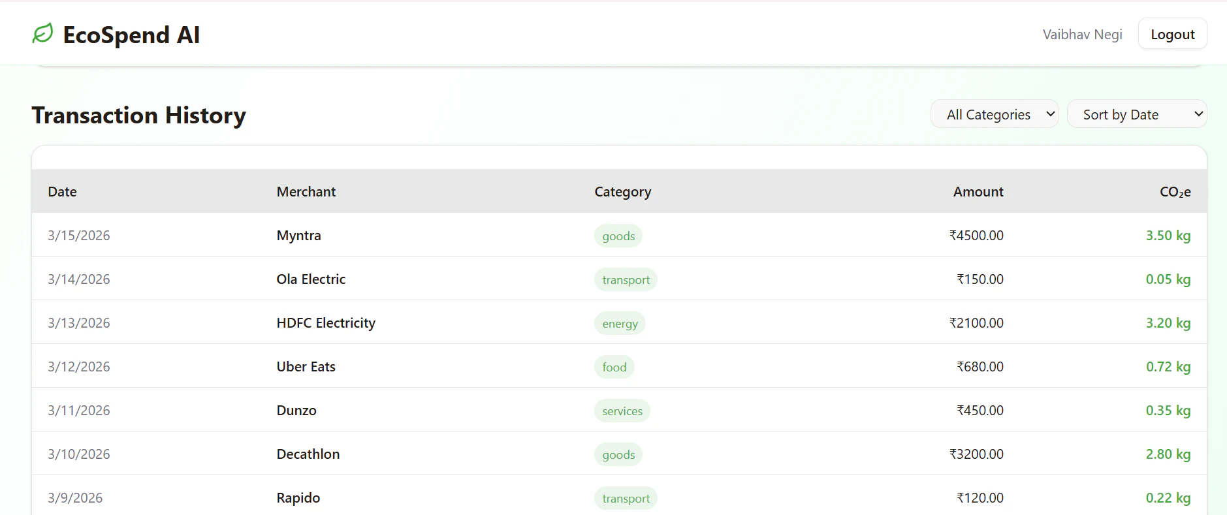Click the Merchant column header
The height and width of the screenshot is (515, 1227).
[x=306, y=192]
